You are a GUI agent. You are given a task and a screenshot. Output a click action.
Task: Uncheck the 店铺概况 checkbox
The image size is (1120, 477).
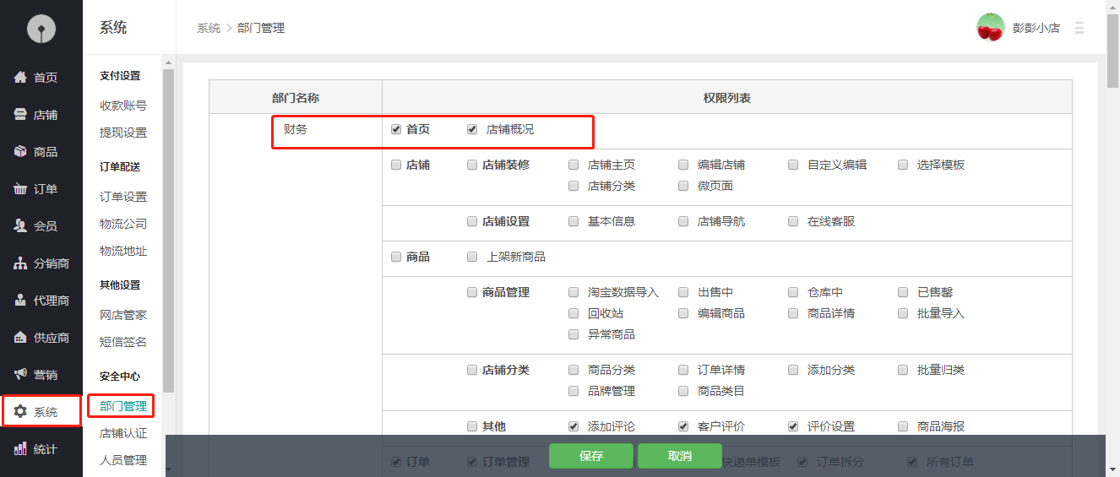[x=472, y=130]
